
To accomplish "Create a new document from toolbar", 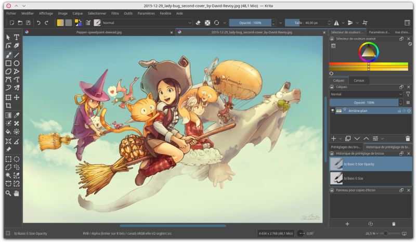I will pos(12,23).
